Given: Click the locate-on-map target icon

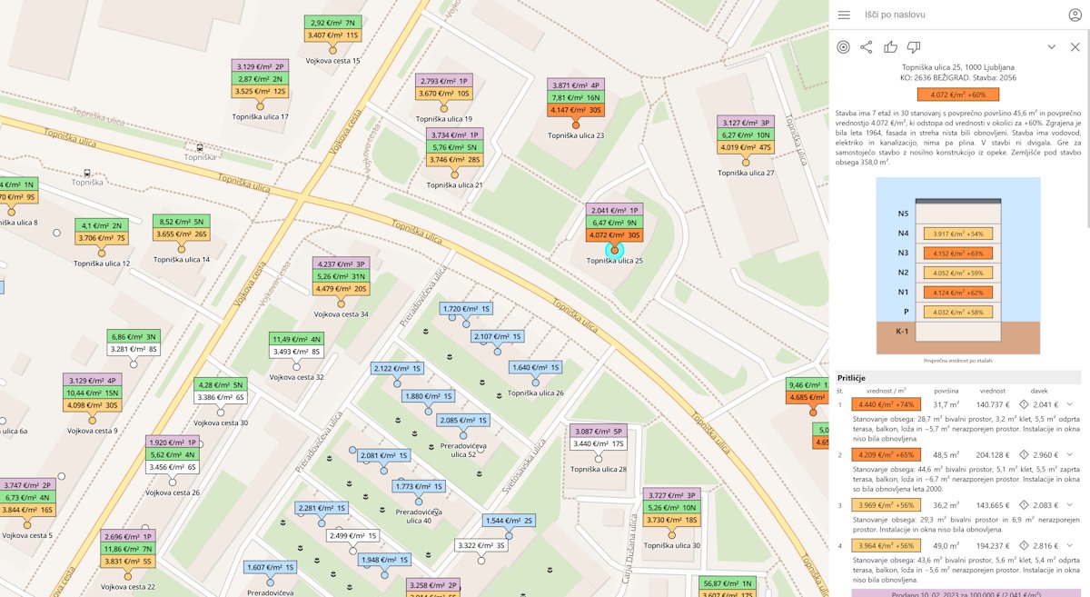Looking at the screenshot, I should coord(843,47).
